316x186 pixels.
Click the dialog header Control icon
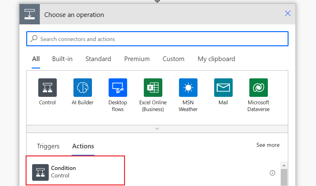[29, 14]
